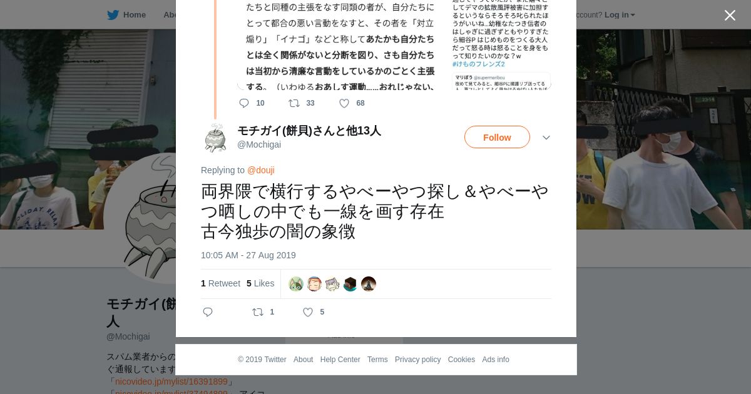751x394 pixels.
Task: View the 5 Likes list
Action: pyautogui.click(x=260, y=283)
